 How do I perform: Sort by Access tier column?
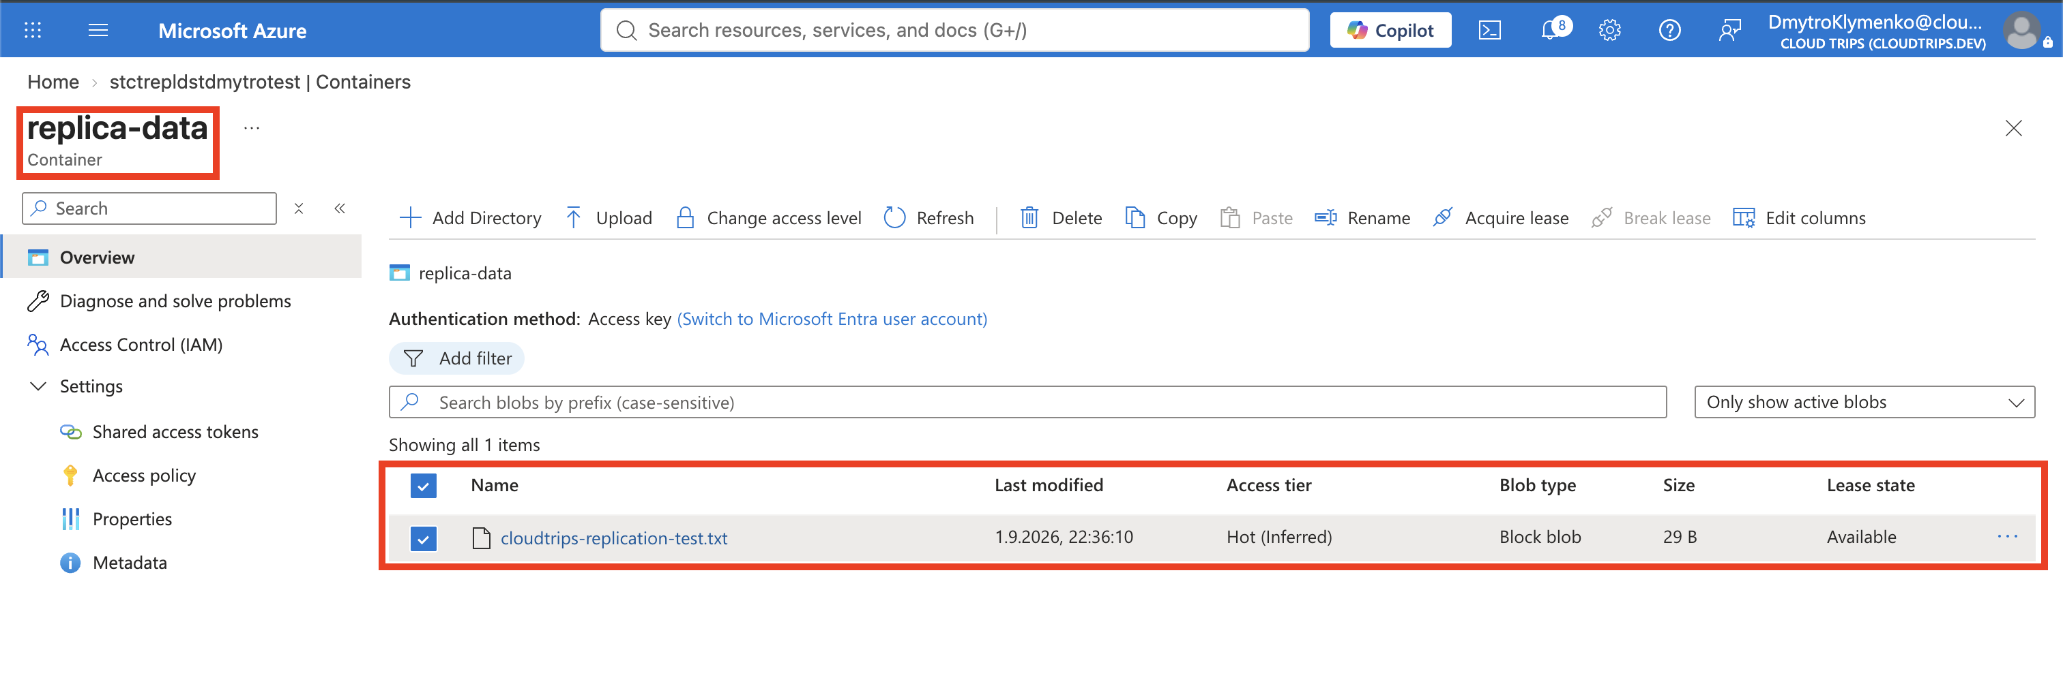[x=1268, y=485]
